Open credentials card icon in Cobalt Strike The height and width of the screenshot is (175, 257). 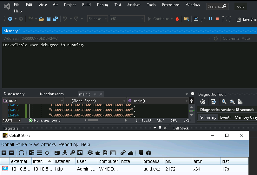pos(57,153)
